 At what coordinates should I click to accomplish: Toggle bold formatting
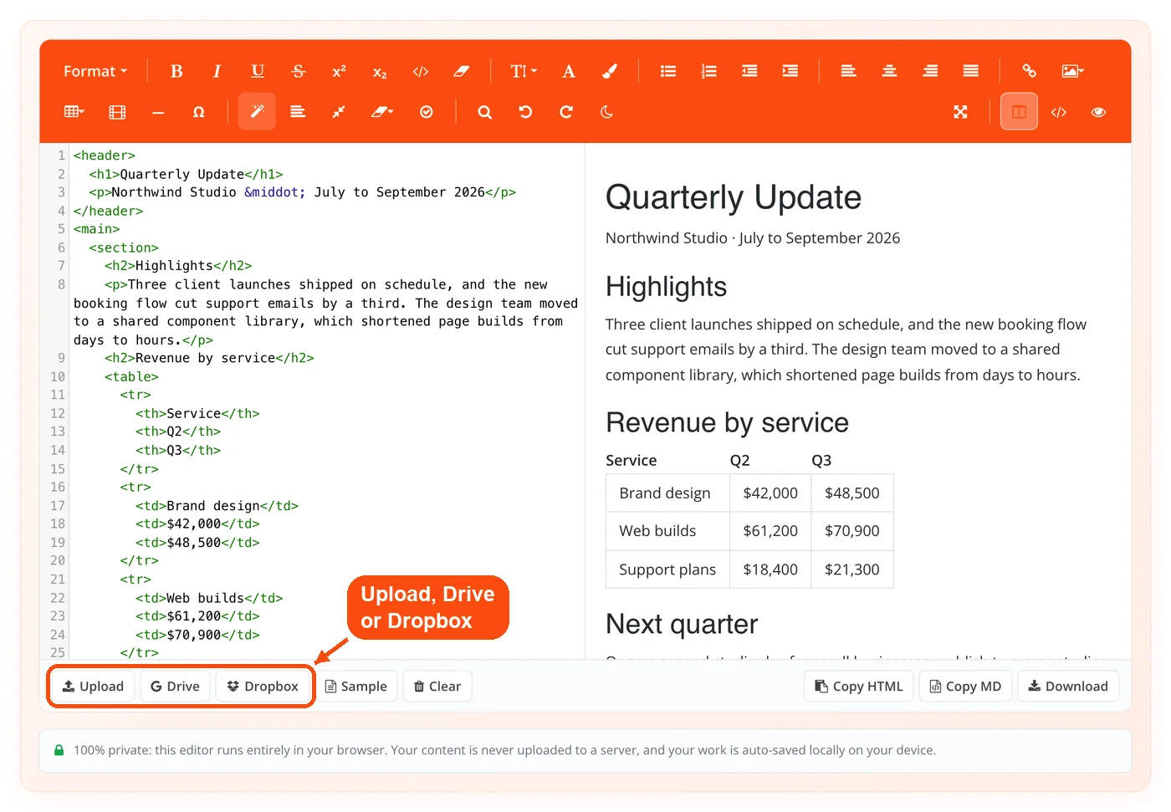pyautogui.click(x=176, y=71)
